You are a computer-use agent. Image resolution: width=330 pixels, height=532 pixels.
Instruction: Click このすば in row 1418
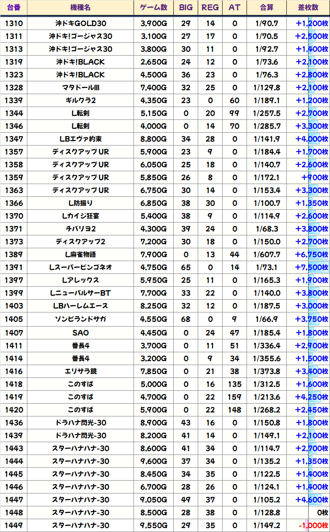[x=80, y=384]
